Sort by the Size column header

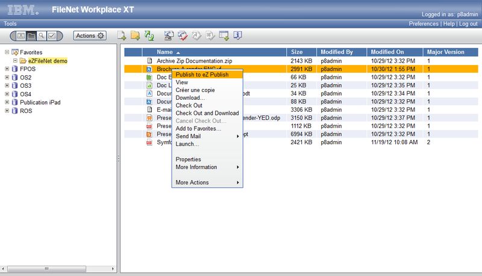coord(302,52)
